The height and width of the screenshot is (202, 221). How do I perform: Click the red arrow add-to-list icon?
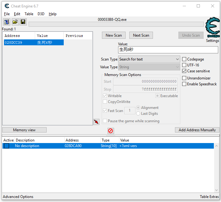pos(96,122)
